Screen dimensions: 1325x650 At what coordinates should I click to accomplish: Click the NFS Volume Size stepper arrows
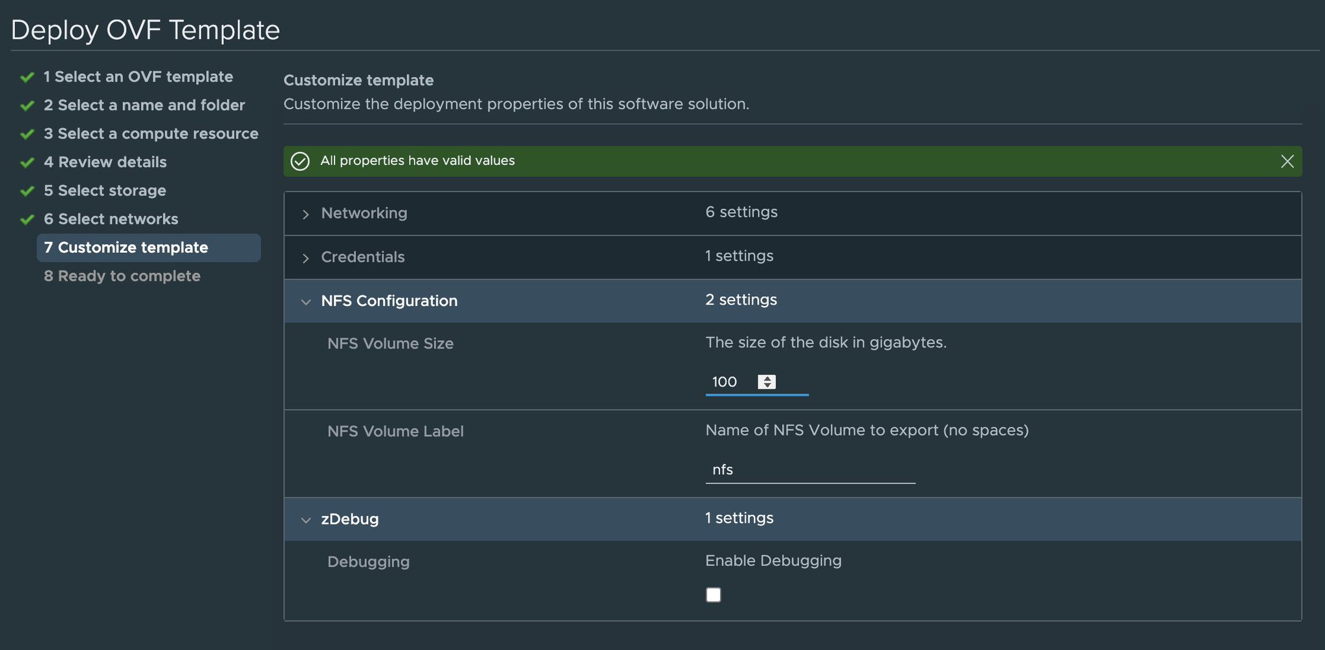coord(767,382)
